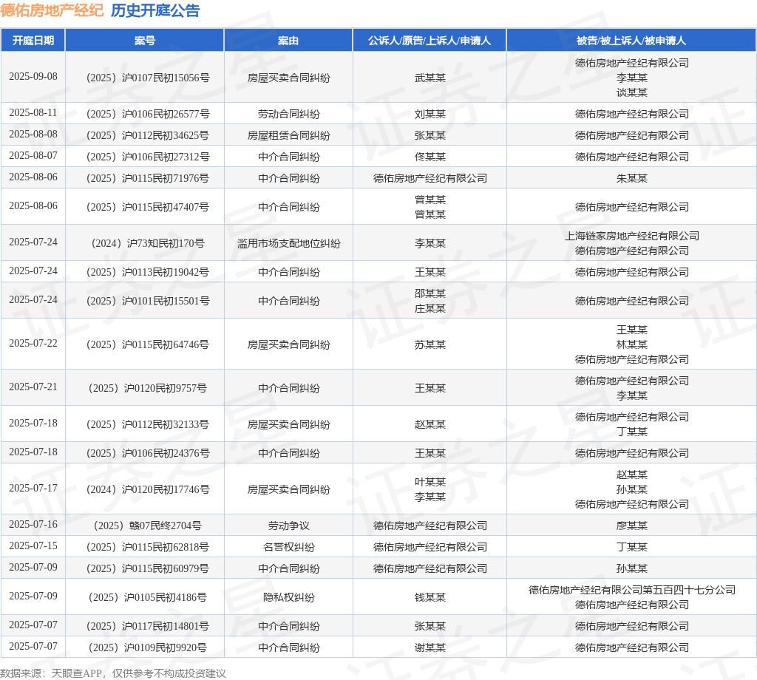Click defendant 谈某某
The width and height of the screenshot is (757, 680).
pos(631,92)
